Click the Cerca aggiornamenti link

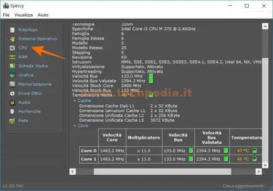[x=245, y=186]
